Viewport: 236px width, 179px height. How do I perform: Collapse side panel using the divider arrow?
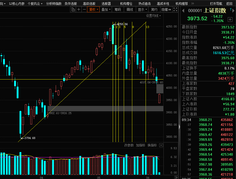click(x=179, y=127)
